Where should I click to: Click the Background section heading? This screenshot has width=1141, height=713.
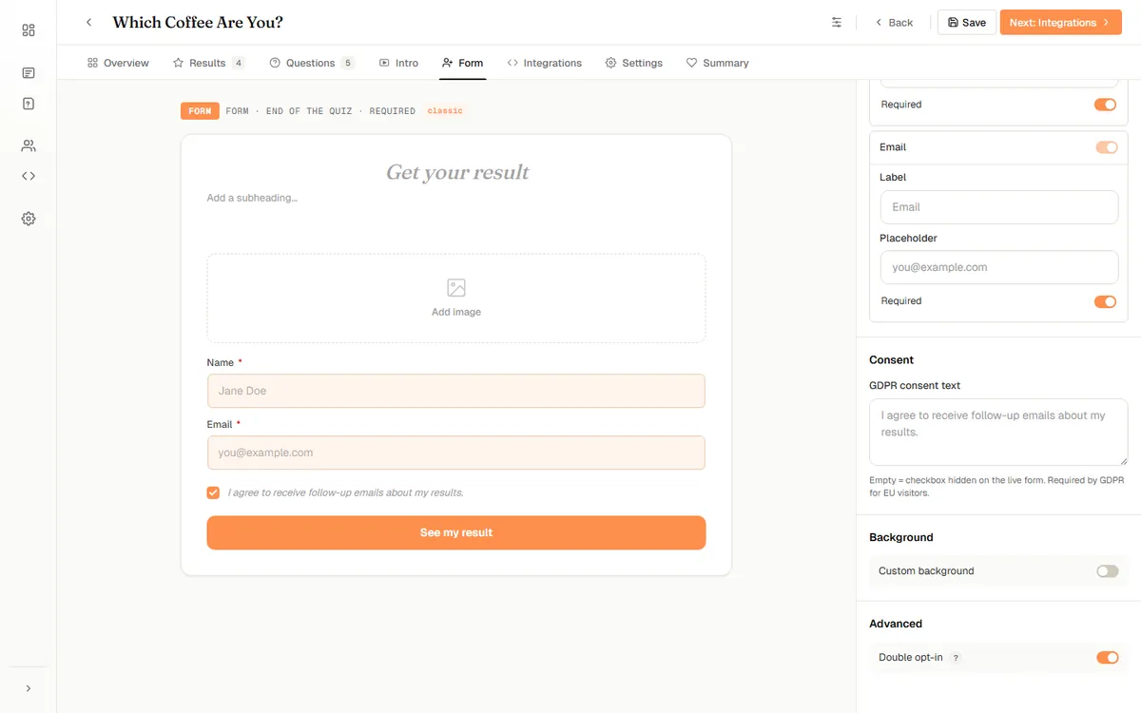(x=901, y=537)
